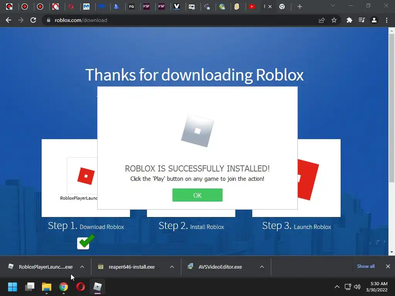
Task: Show hidden system tray icons
Action: pyautogui.click(x=337, y=287)
